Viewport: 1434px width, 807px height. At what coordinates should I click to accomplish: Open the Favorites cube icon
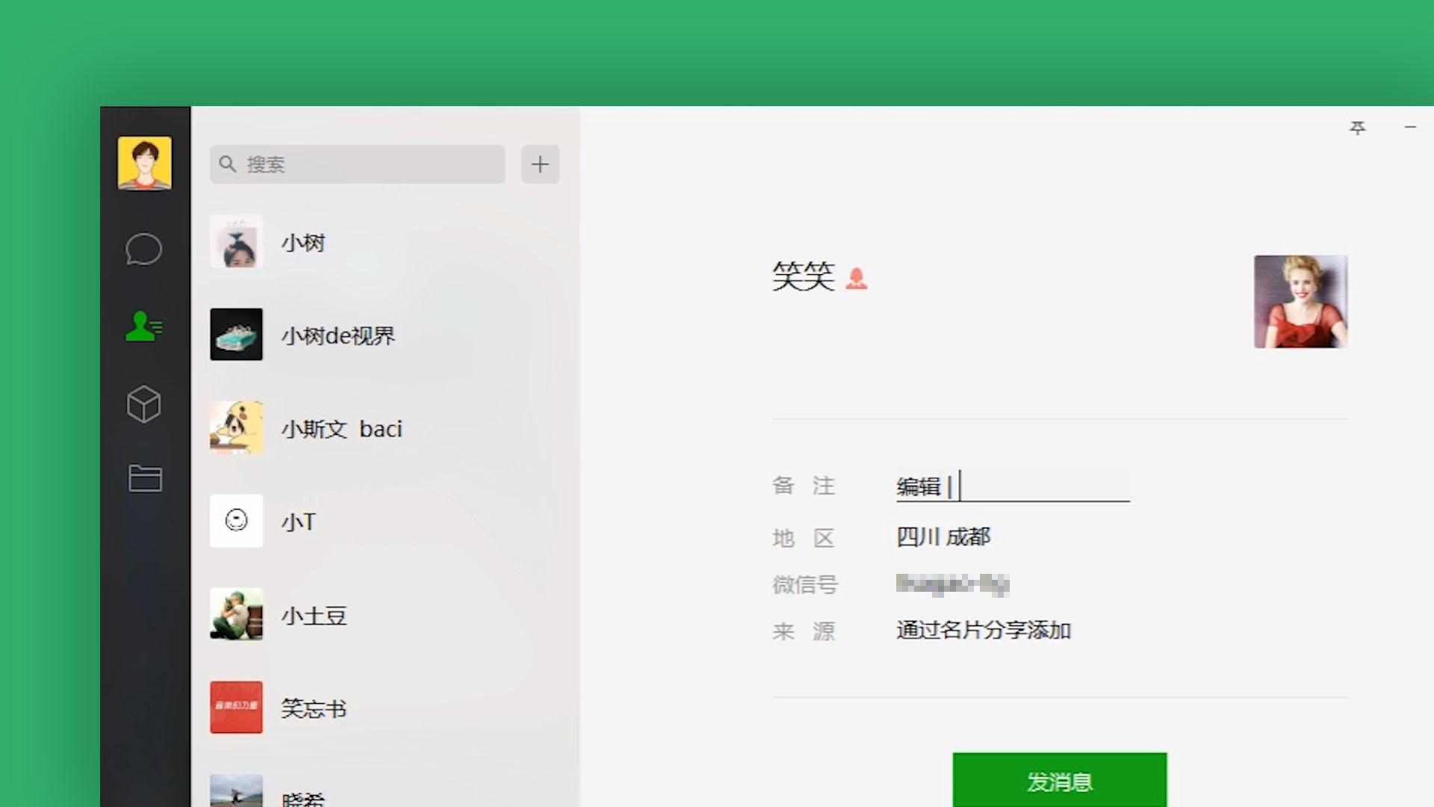pyautogui.click(x=143, y=404)
